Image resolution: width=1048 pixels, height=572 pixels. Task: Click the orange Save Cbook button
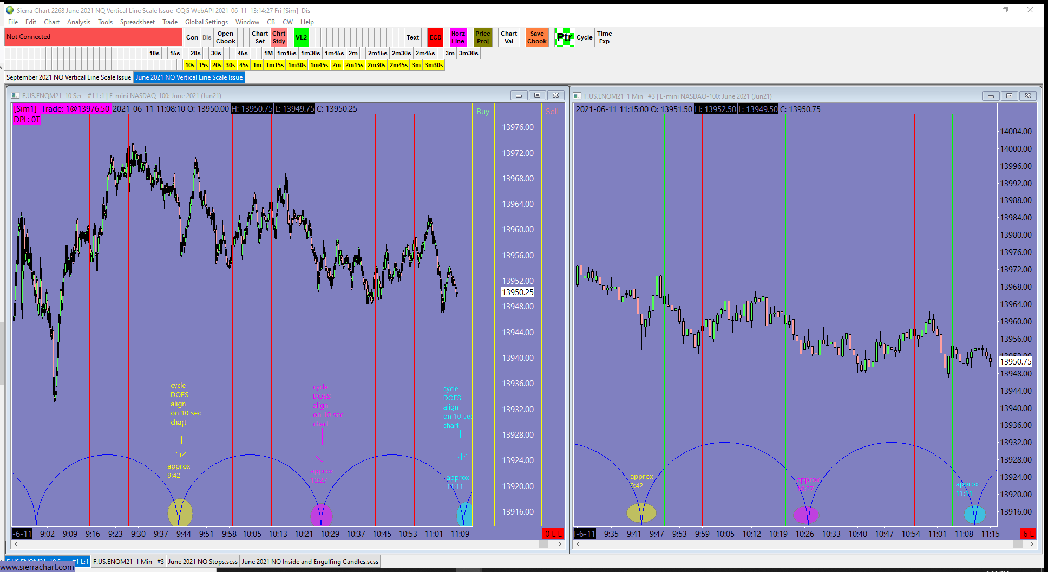[x=536, y=37]
